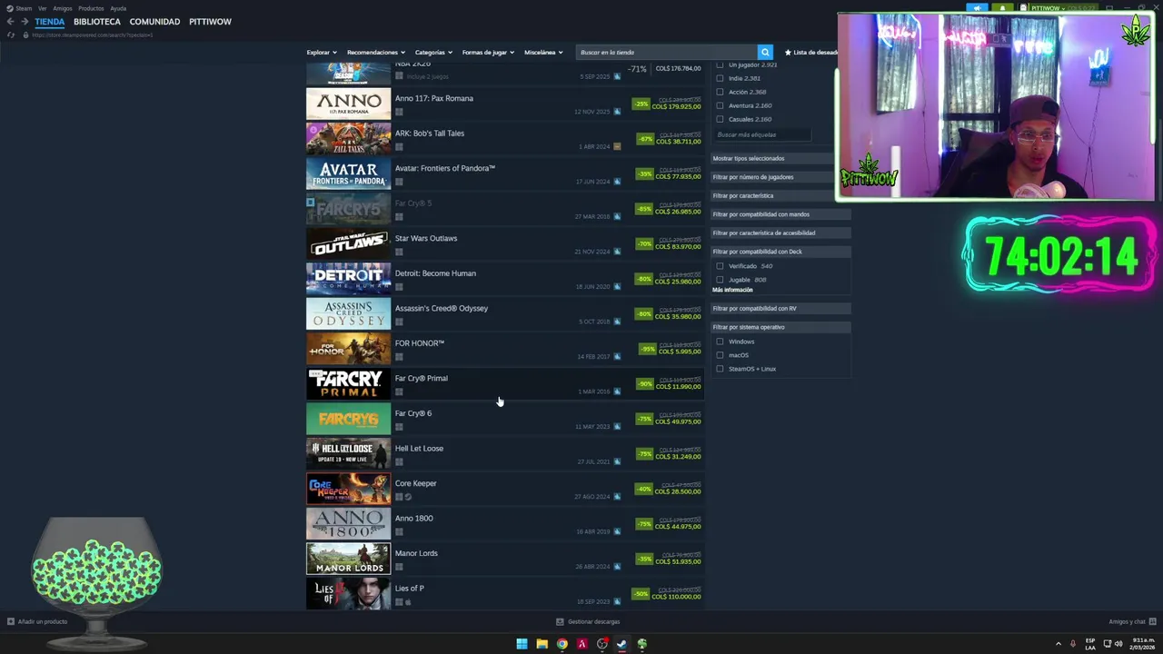Click the FOR HONOR capsule image

[x=348, y=349]
